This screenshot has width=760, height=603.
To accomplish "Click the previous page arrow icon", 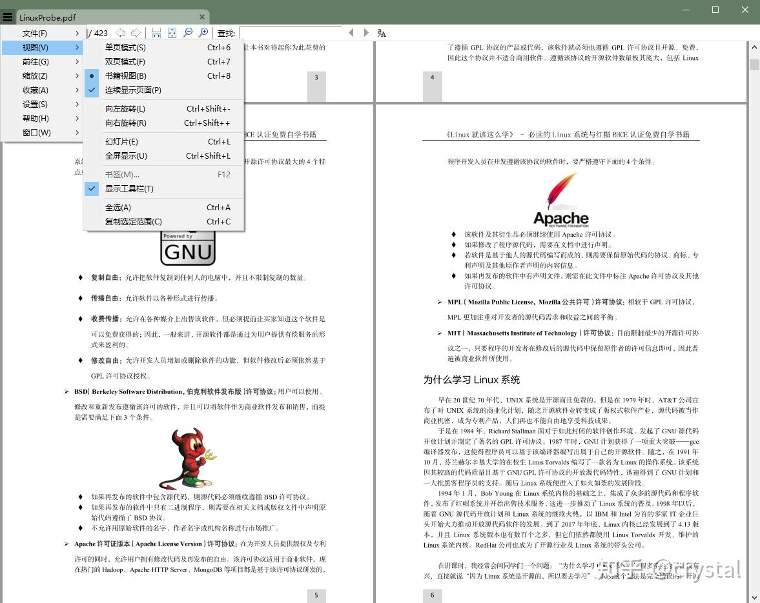I will (x=121, y=33).
